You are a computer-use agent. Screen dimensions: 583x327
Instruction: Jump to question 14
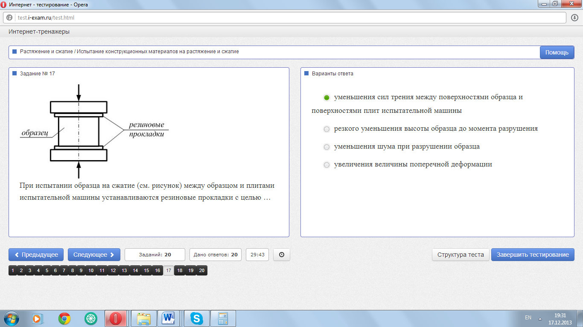pos(135,270)
